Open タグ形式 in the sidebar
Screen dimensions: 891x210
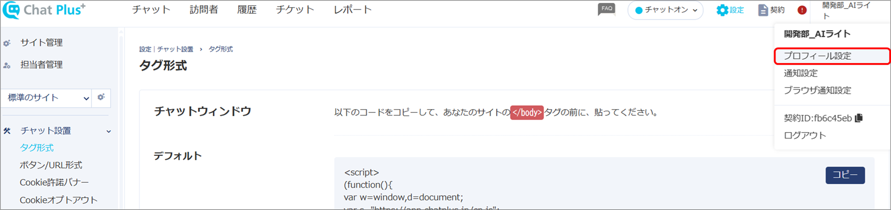(36, 148)
